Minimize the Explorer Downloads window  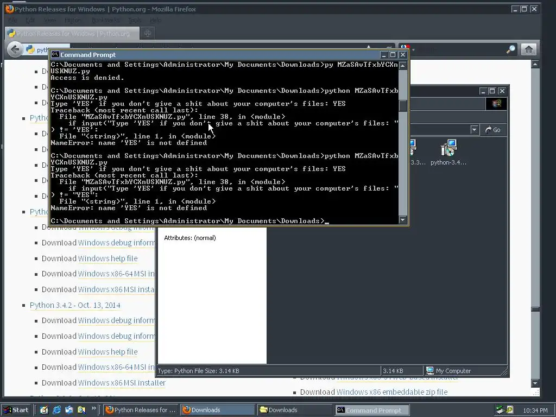483,91
